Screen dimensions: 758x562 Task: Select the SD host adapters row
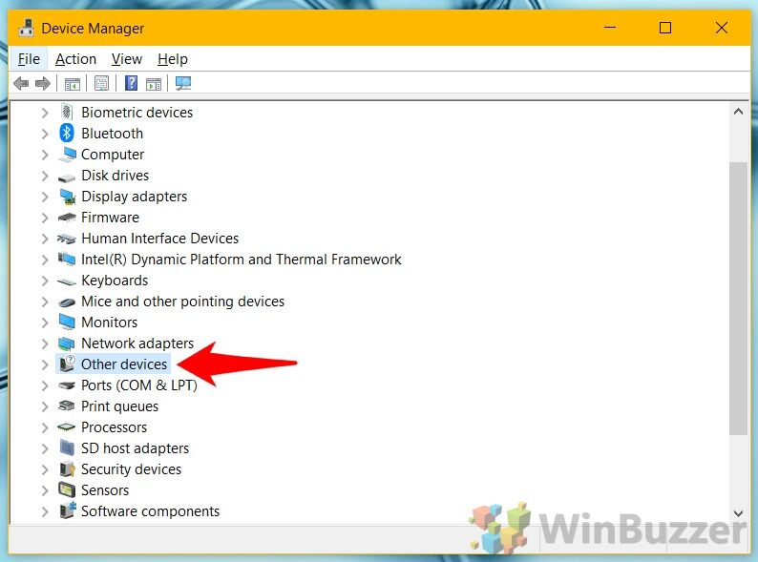coord(135,448)
